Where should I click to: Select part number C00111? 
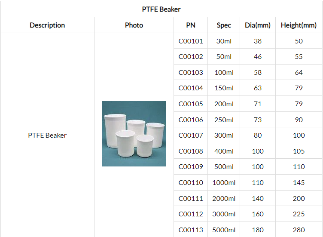coord(191,199)
